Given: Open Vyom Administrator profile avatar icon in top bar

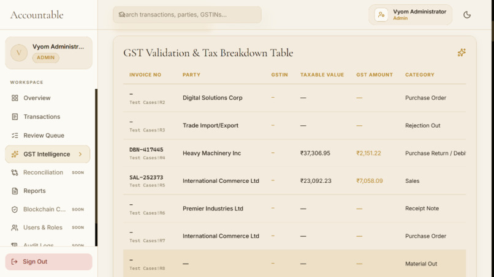Looking at the screenshot, I should click(381, 15).
